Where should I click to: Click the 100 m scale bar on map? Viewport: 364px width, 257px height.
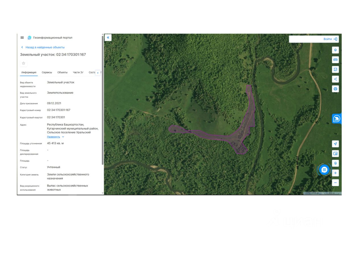pyautogui.click(x=331, y=193)
